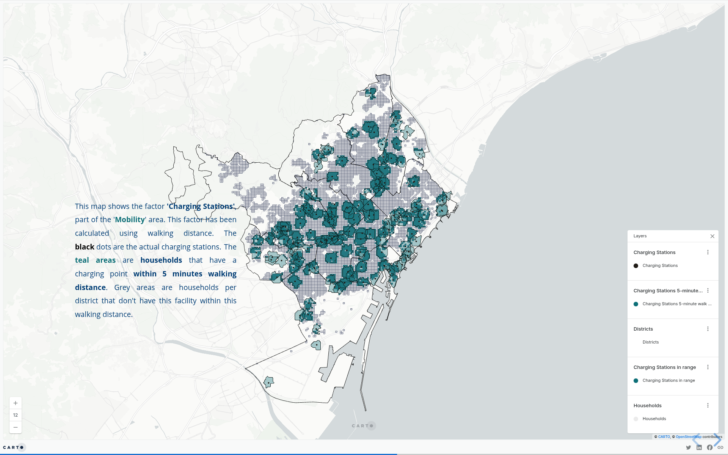The image size is (728, 455).
Task: Close the Layers panel
Action: tap(712, 236)
